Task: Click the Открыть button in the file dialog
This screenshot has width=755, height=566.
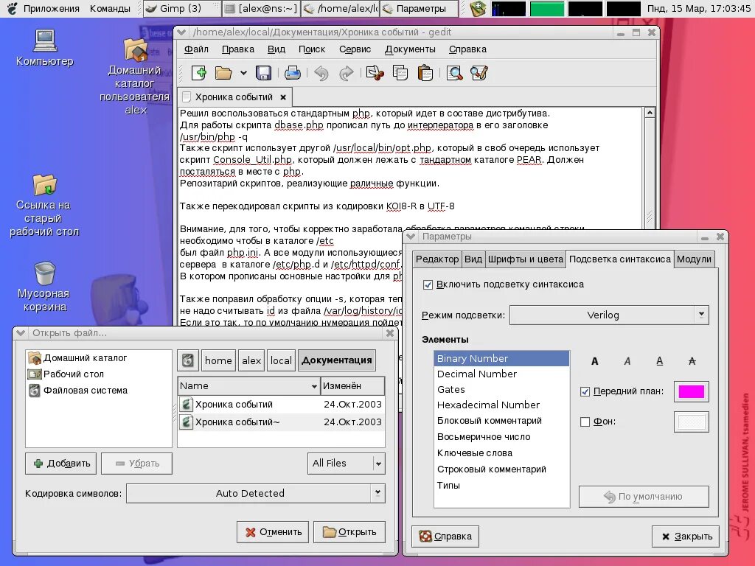Action: tap(349, 532)
